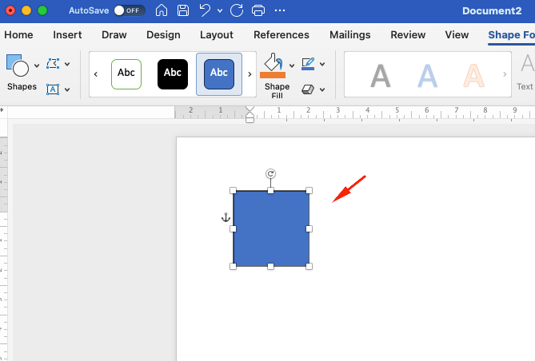535x361 pixels.
Task: Toggle the AutoSave switch
Action: pos(129,10)
